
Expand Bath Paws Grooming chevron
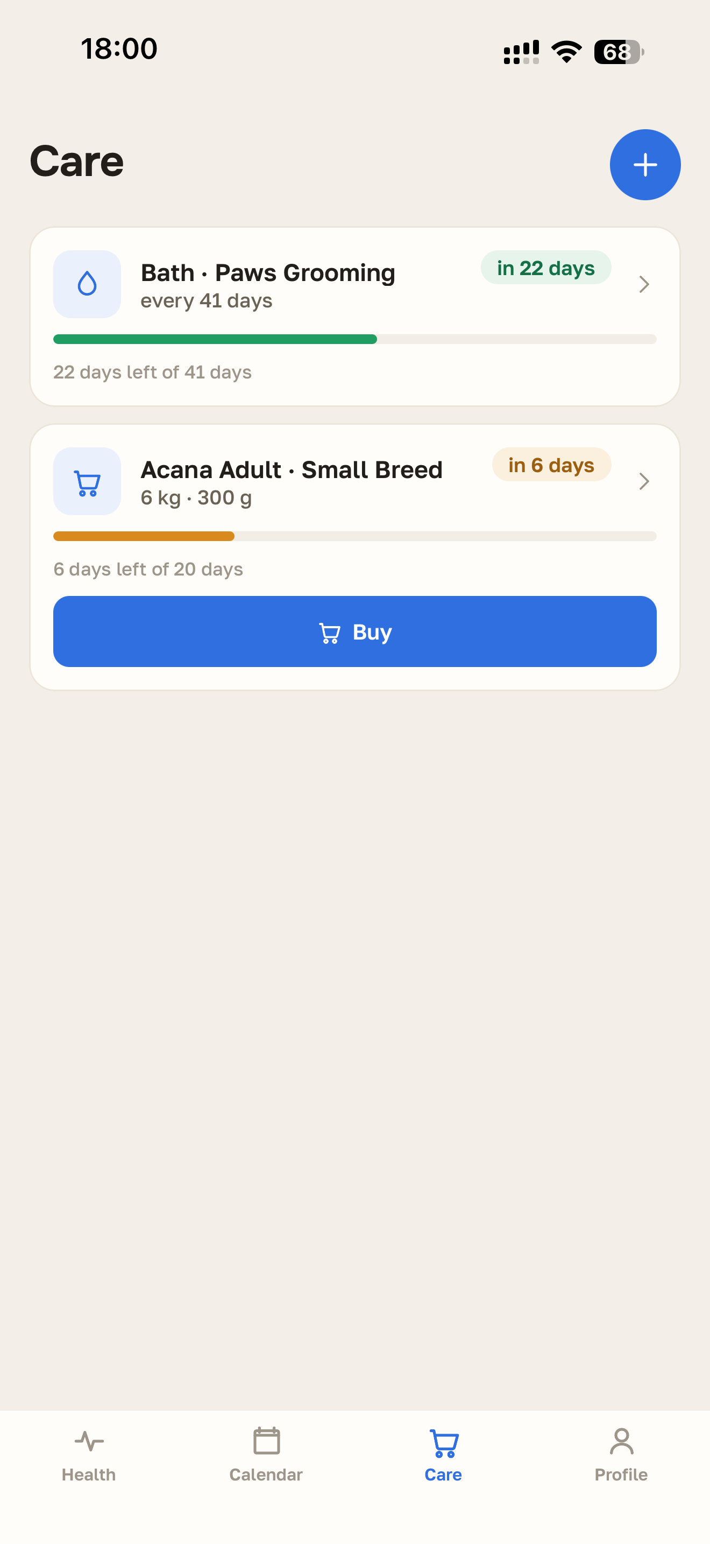(x=644, y=284)
